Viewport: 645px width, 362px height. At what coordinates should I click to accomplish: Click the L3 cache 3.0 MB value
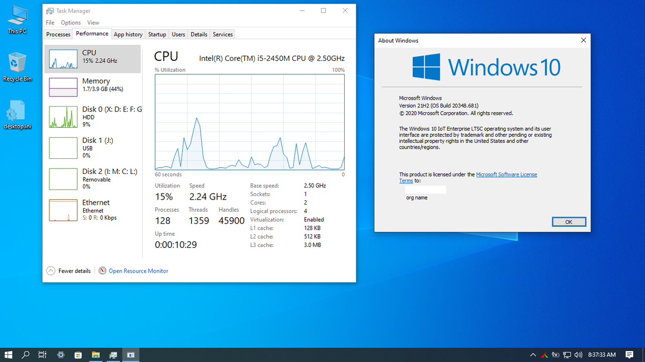coord(312,245)
